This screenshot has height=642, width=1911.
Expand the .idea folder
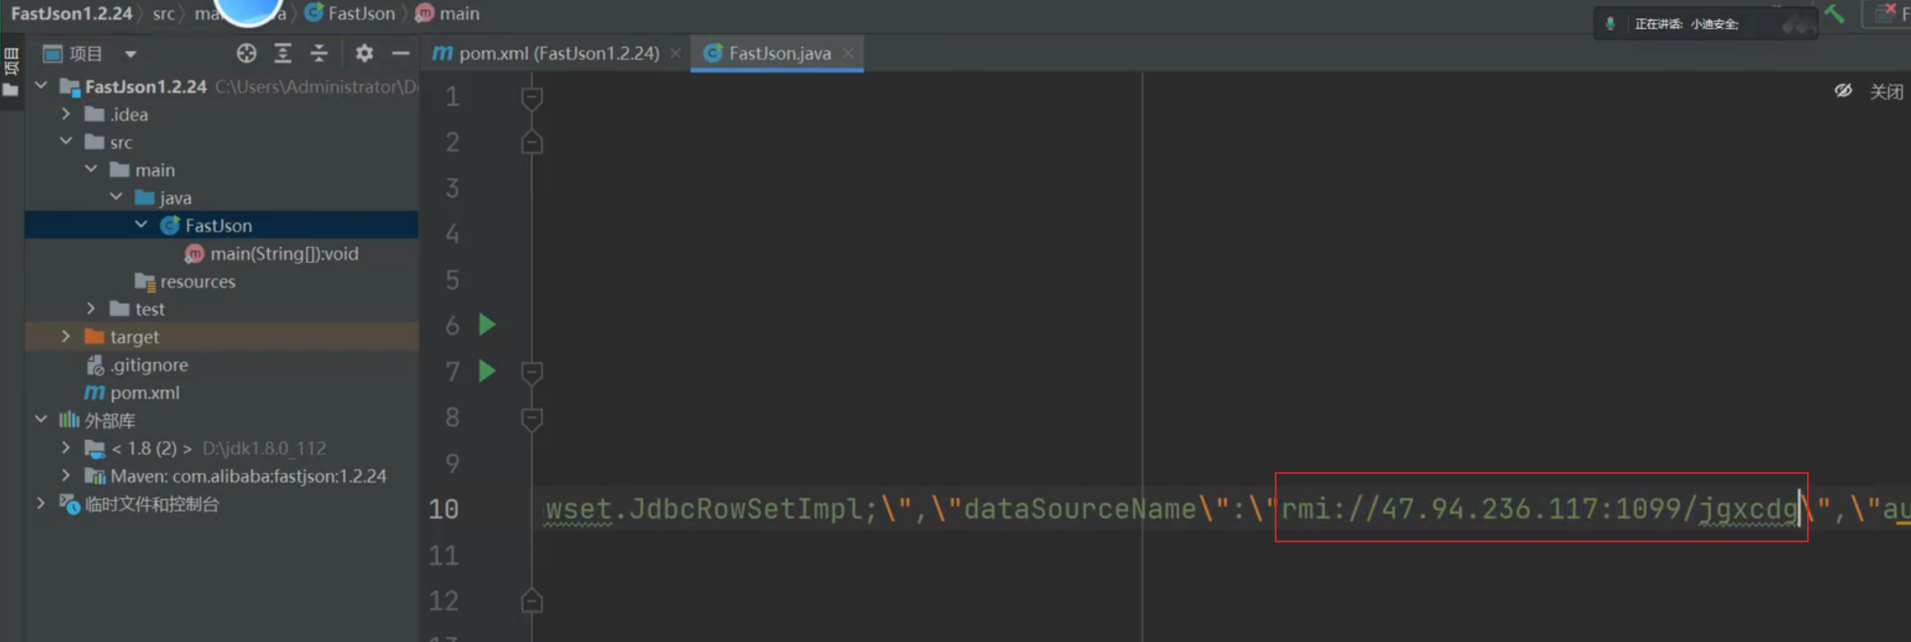pyautogui.click(x=66, y=115)
